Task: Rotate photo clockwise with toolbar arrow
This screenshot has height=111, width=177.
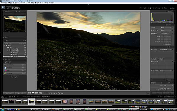Action: (62, 93)
